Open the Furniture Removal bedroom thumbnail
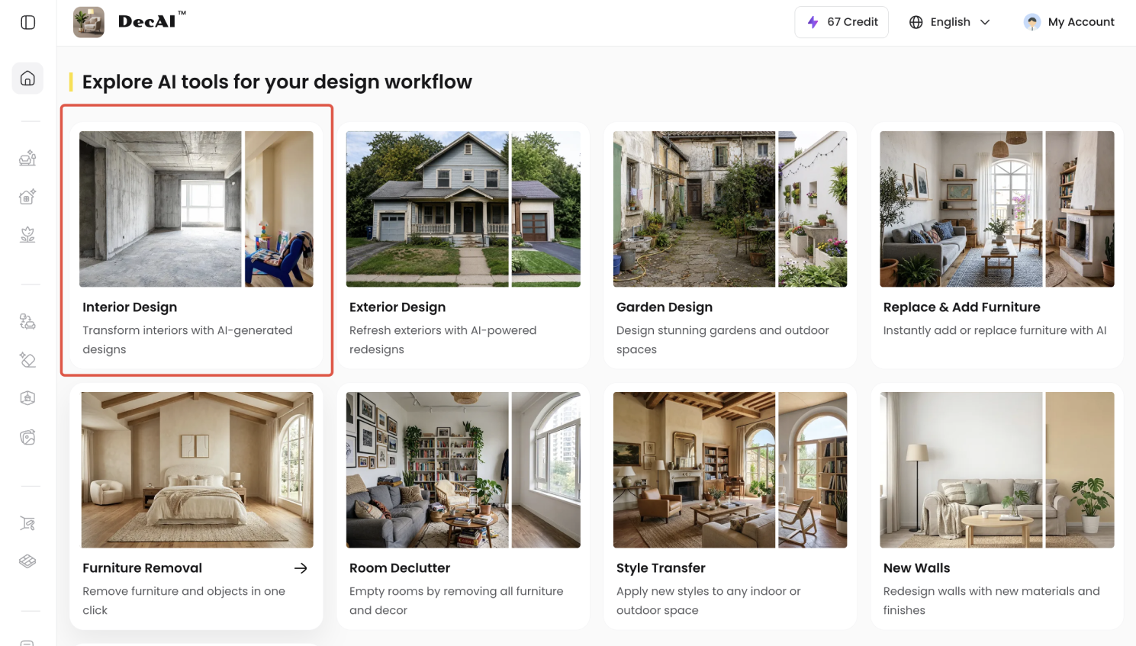The width and height of the screenshot is (1136, 646). click(197, 470)
